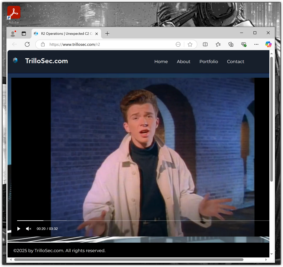
Task: Unmute the video sound
Action: 28,229
